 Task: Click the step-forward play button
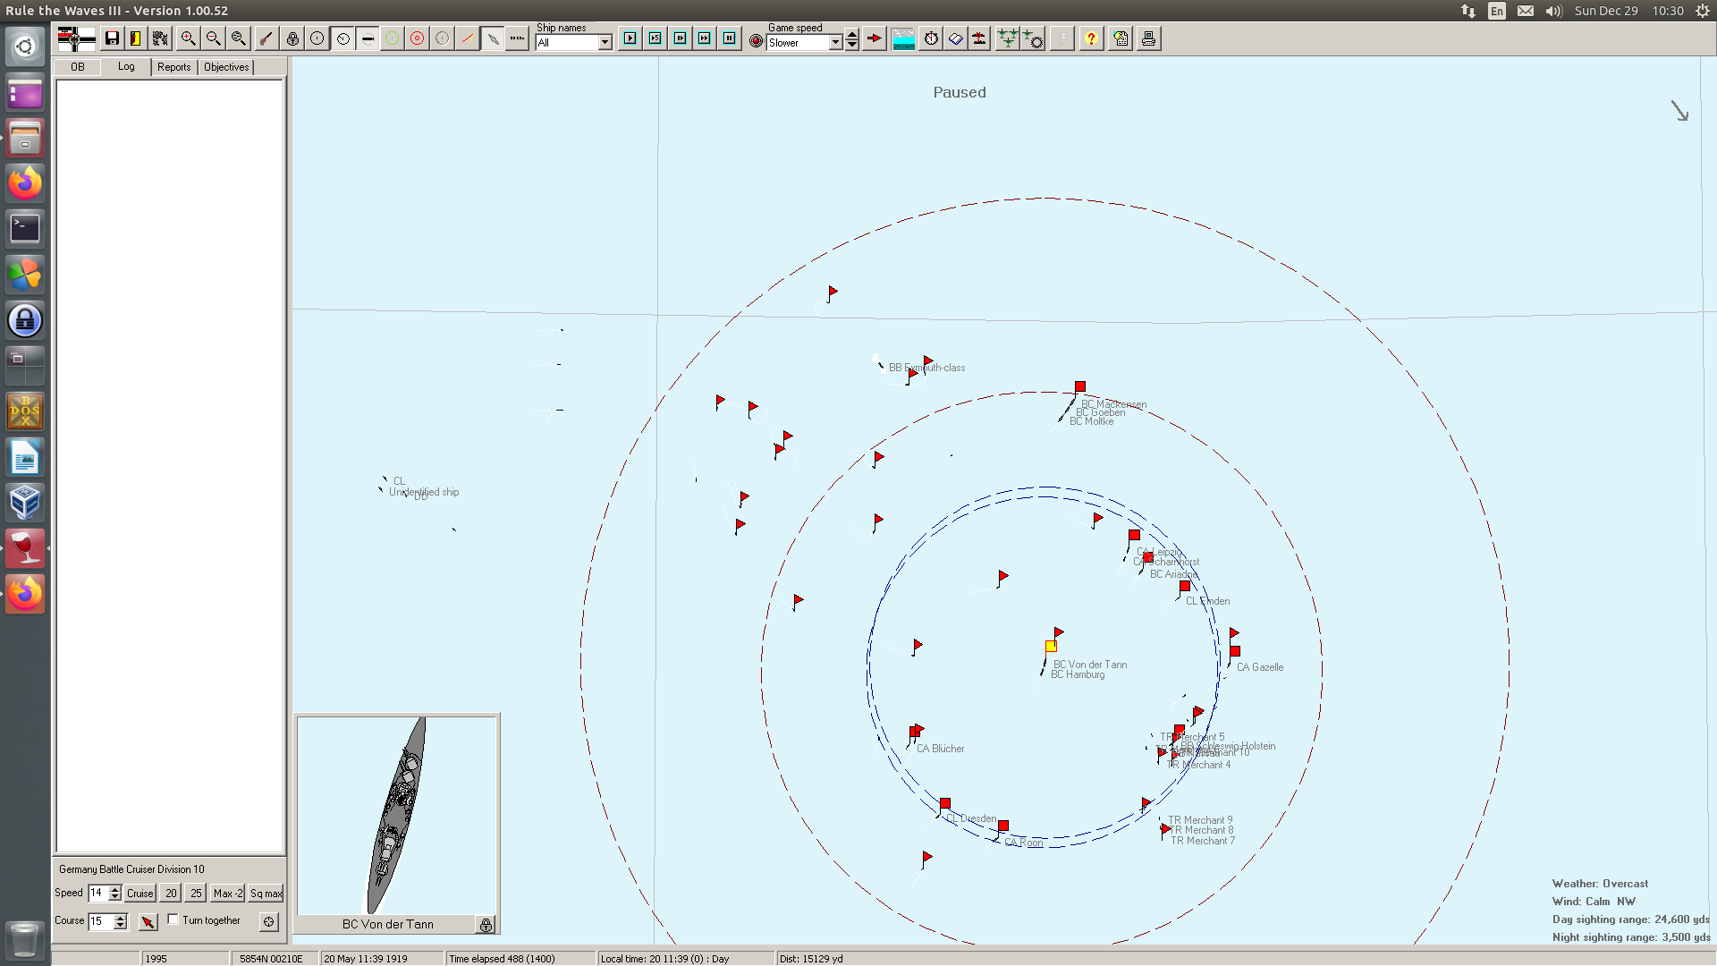point(681,38)
